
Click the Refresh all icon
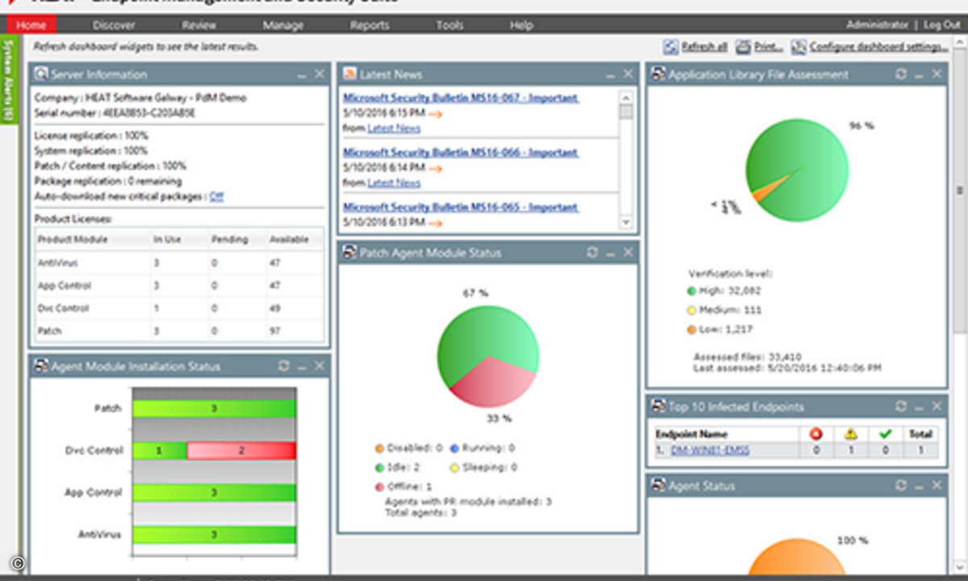[670, 48]
